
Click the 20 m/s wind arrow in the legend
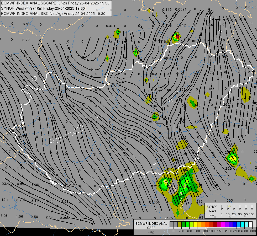coord(234,207)
